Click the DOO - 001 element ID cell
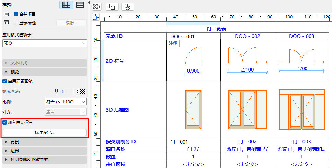The width and height of the screenshot is (332, 168). [x=193, y=36]
